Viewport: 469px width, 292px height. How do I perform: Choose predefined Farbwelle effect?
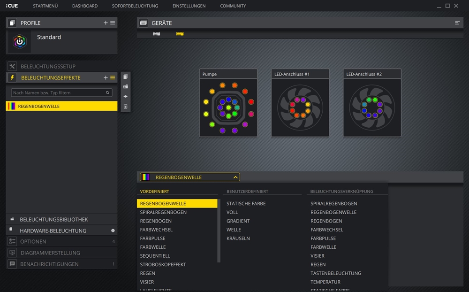click(x=153, y=247)
